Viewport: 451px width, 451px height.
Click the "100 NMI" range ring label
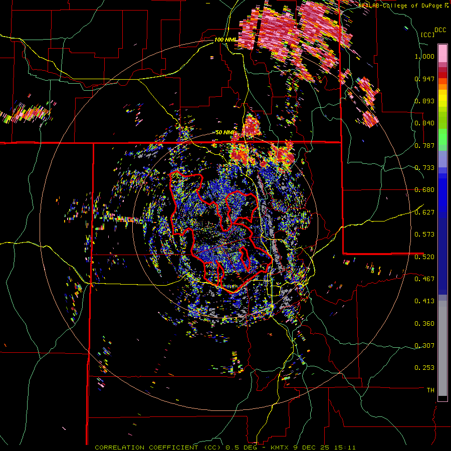click(x=225, y=40)
